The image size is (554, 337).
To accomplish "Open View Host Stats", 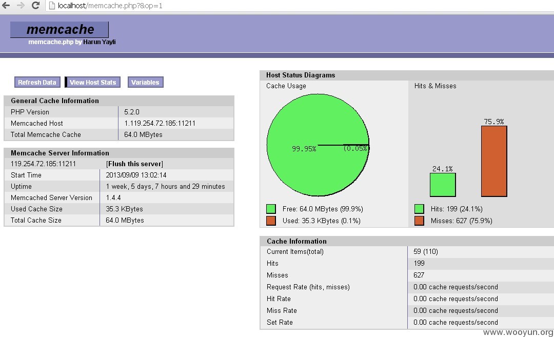I will coord(92,82).
